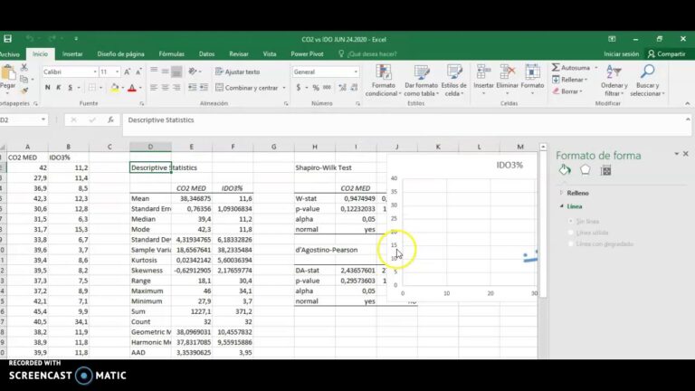The height and width of the screenshot is (391, 695).
Task: Click the align right icon
Action: coord(176,88)
